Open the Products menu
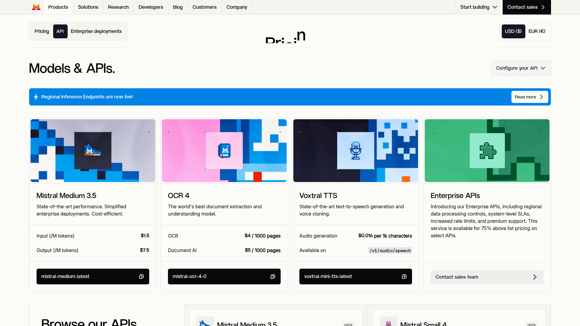Image resolution: width=580 pixels, height=326 pixels. click(58, 7)
